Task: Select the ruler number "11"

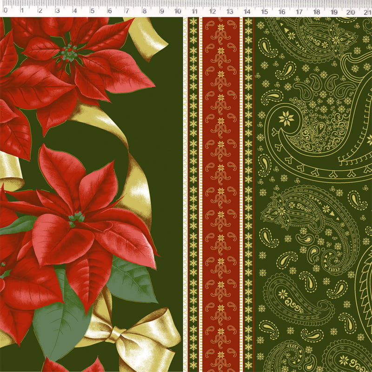Action: (x=194, y=11)
